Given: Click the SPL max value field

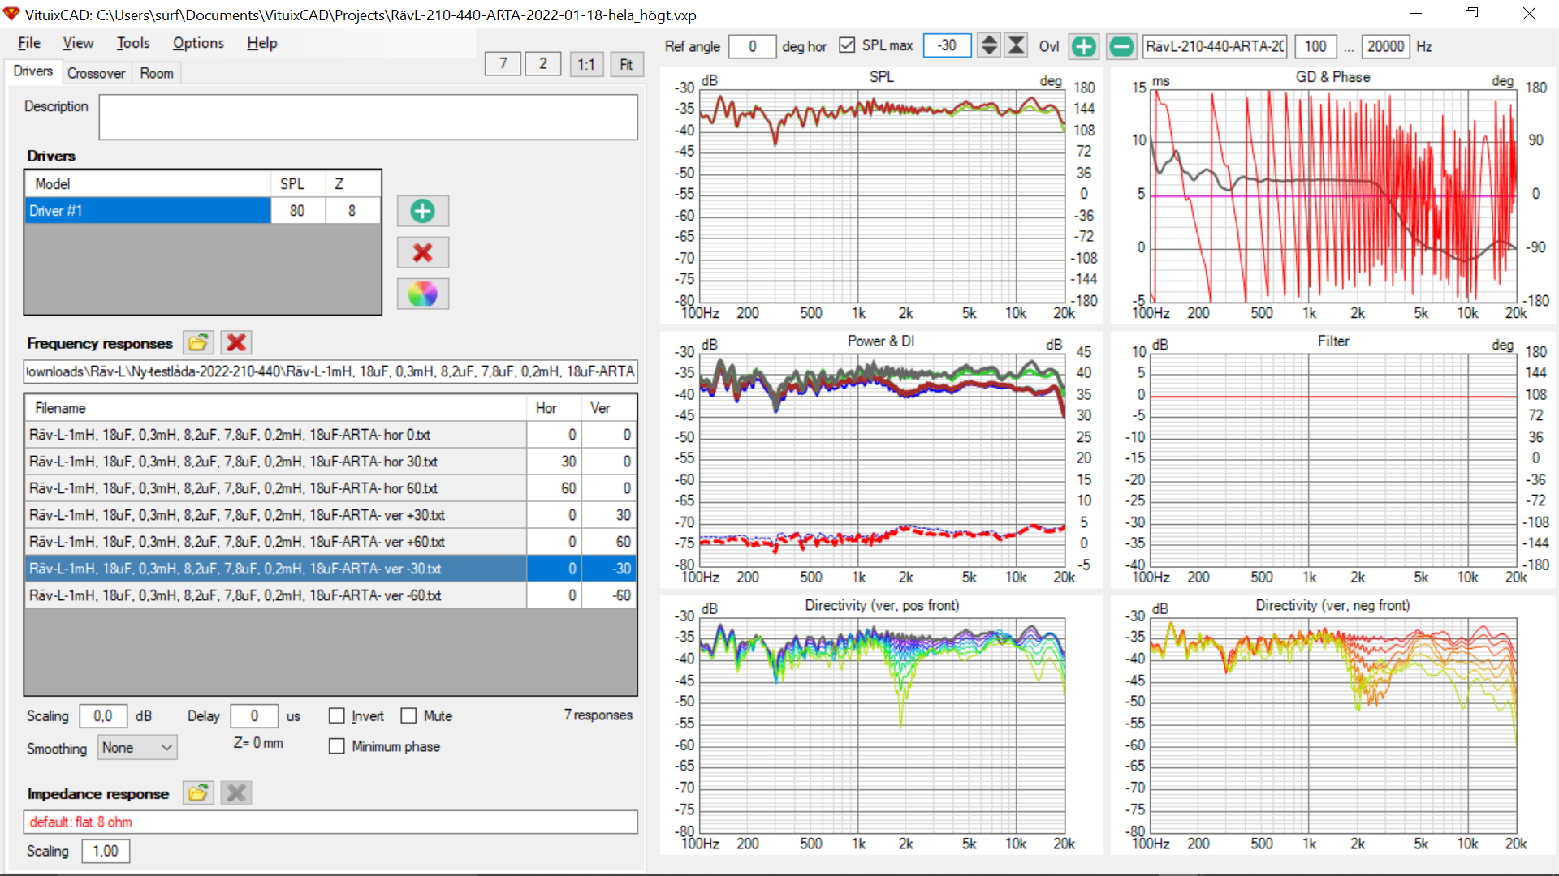Looking at the screenshot, I should [947, 45].
